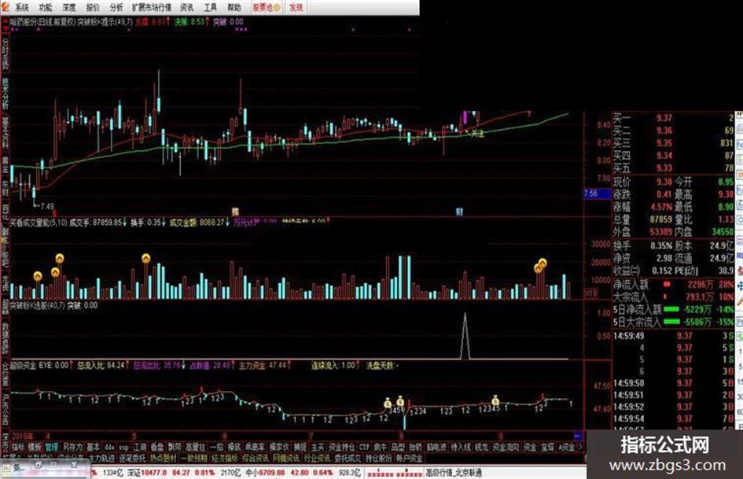Screen dimensions: 743x479
Task: Open the 帐户资金 tab
Action: coord(409,458)
